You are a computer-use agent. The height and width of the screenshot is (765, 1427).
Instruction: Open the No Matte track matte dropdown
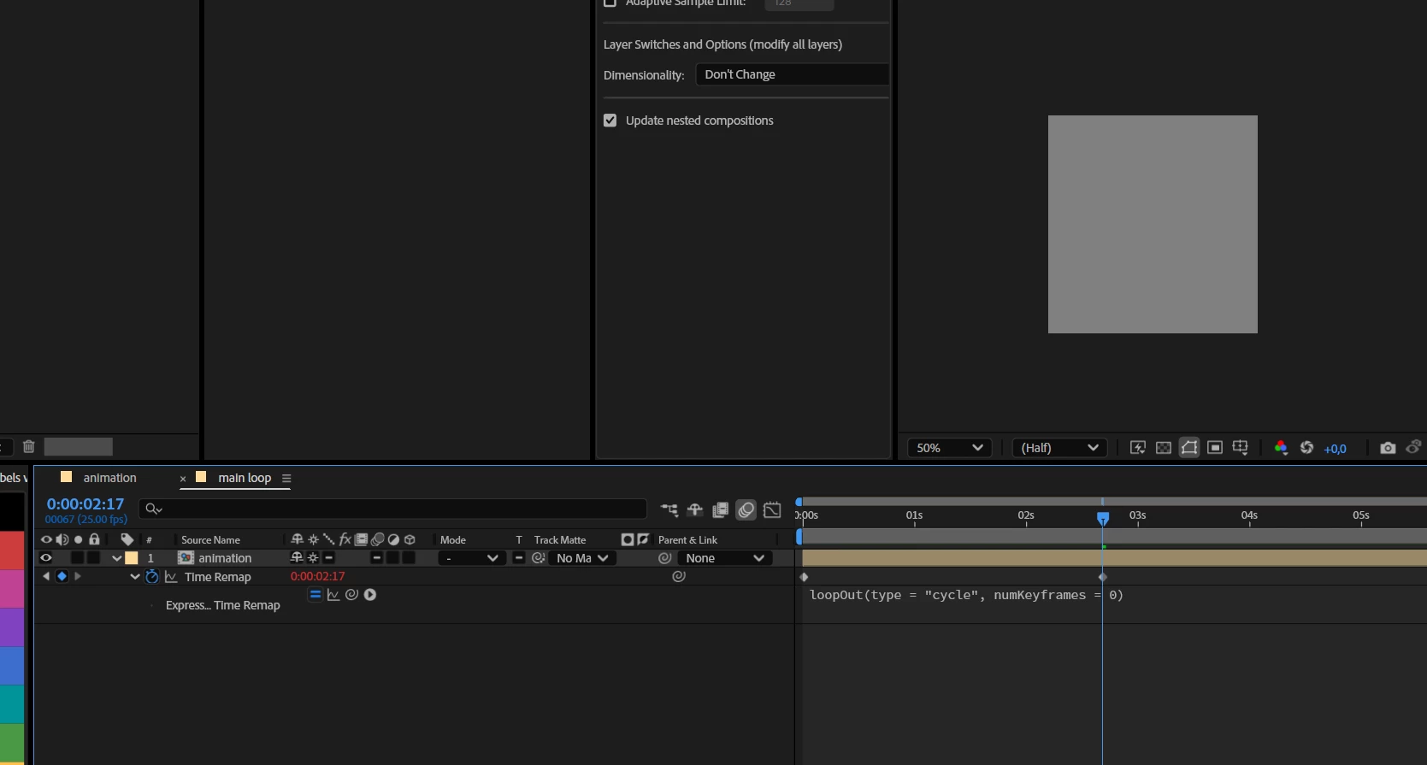(582, 558)
